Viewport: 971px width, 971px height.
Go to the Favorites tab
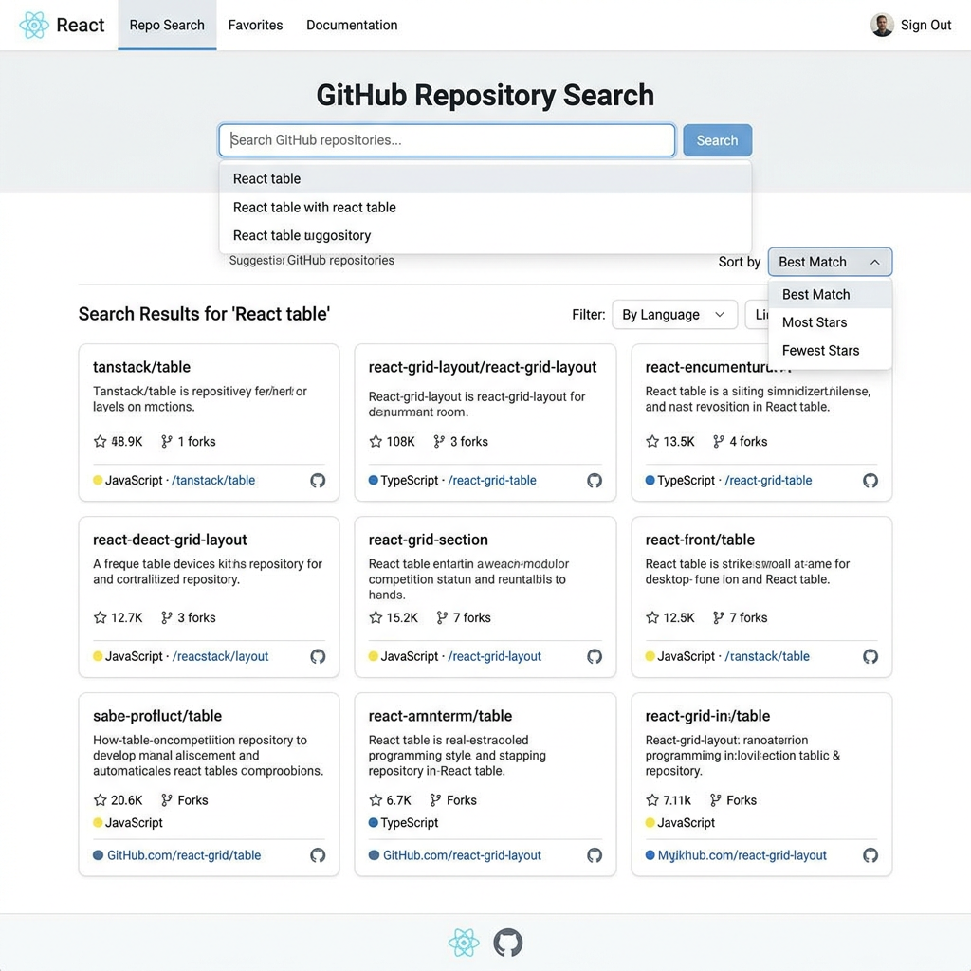[255, 26]
